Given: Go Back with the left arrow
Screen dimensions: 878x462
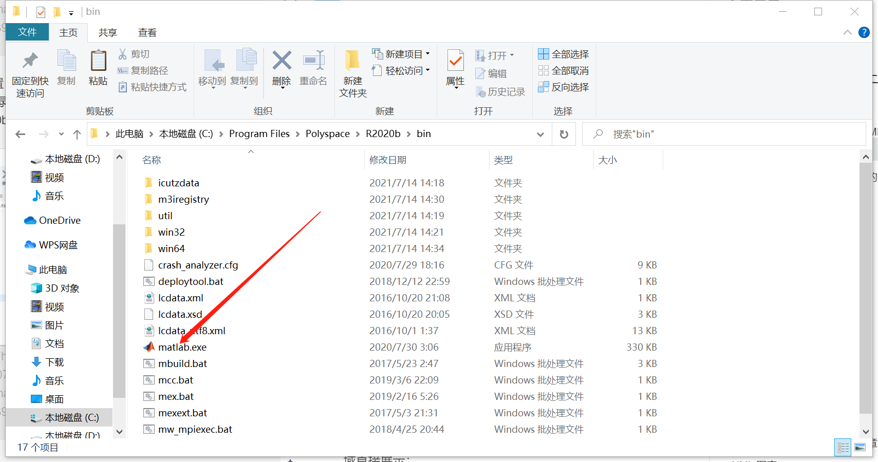Looking at the screenshot, I should click(21, 134).
